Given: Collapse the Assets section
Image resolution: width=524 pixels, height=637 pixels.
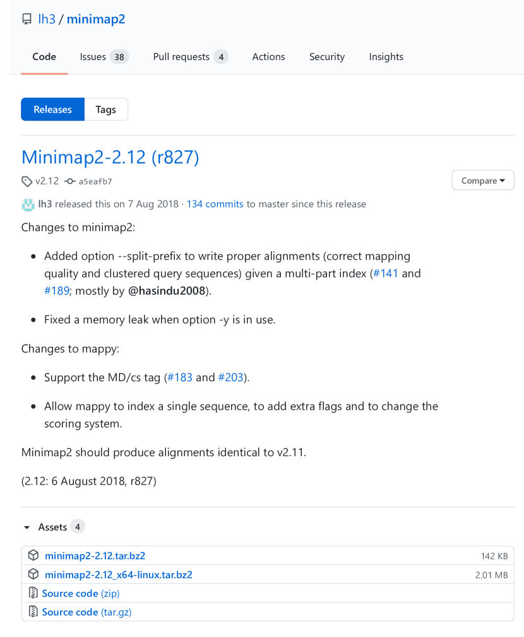Looking at the screenshot, I should [x=27, y=527].
